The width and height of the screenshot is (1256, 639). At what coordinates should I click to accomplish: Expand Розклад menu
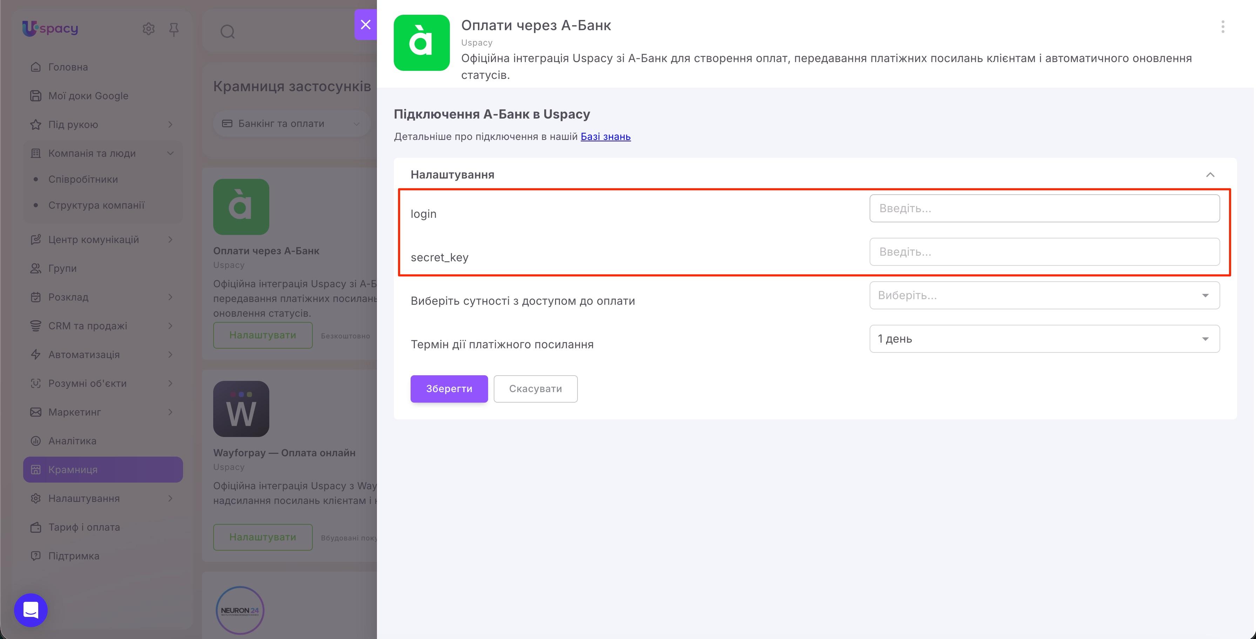103,297
